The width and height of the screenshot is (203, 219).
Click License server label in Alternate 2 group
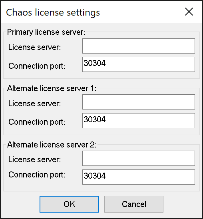click(x=35, y=159)
